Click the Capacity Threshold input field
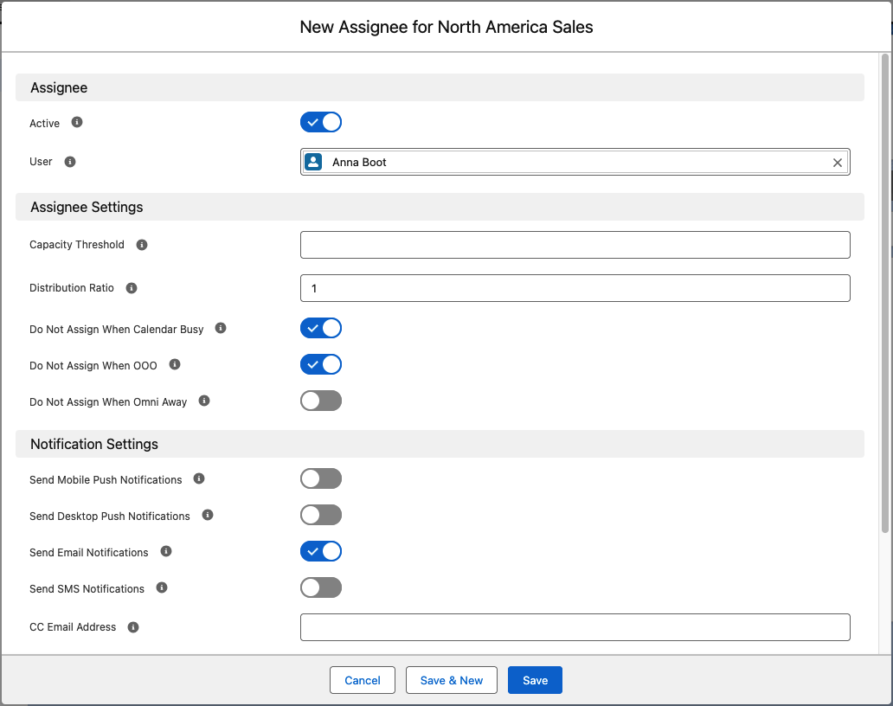This screenshot has width=893, height=706. [x=575, y=245]
